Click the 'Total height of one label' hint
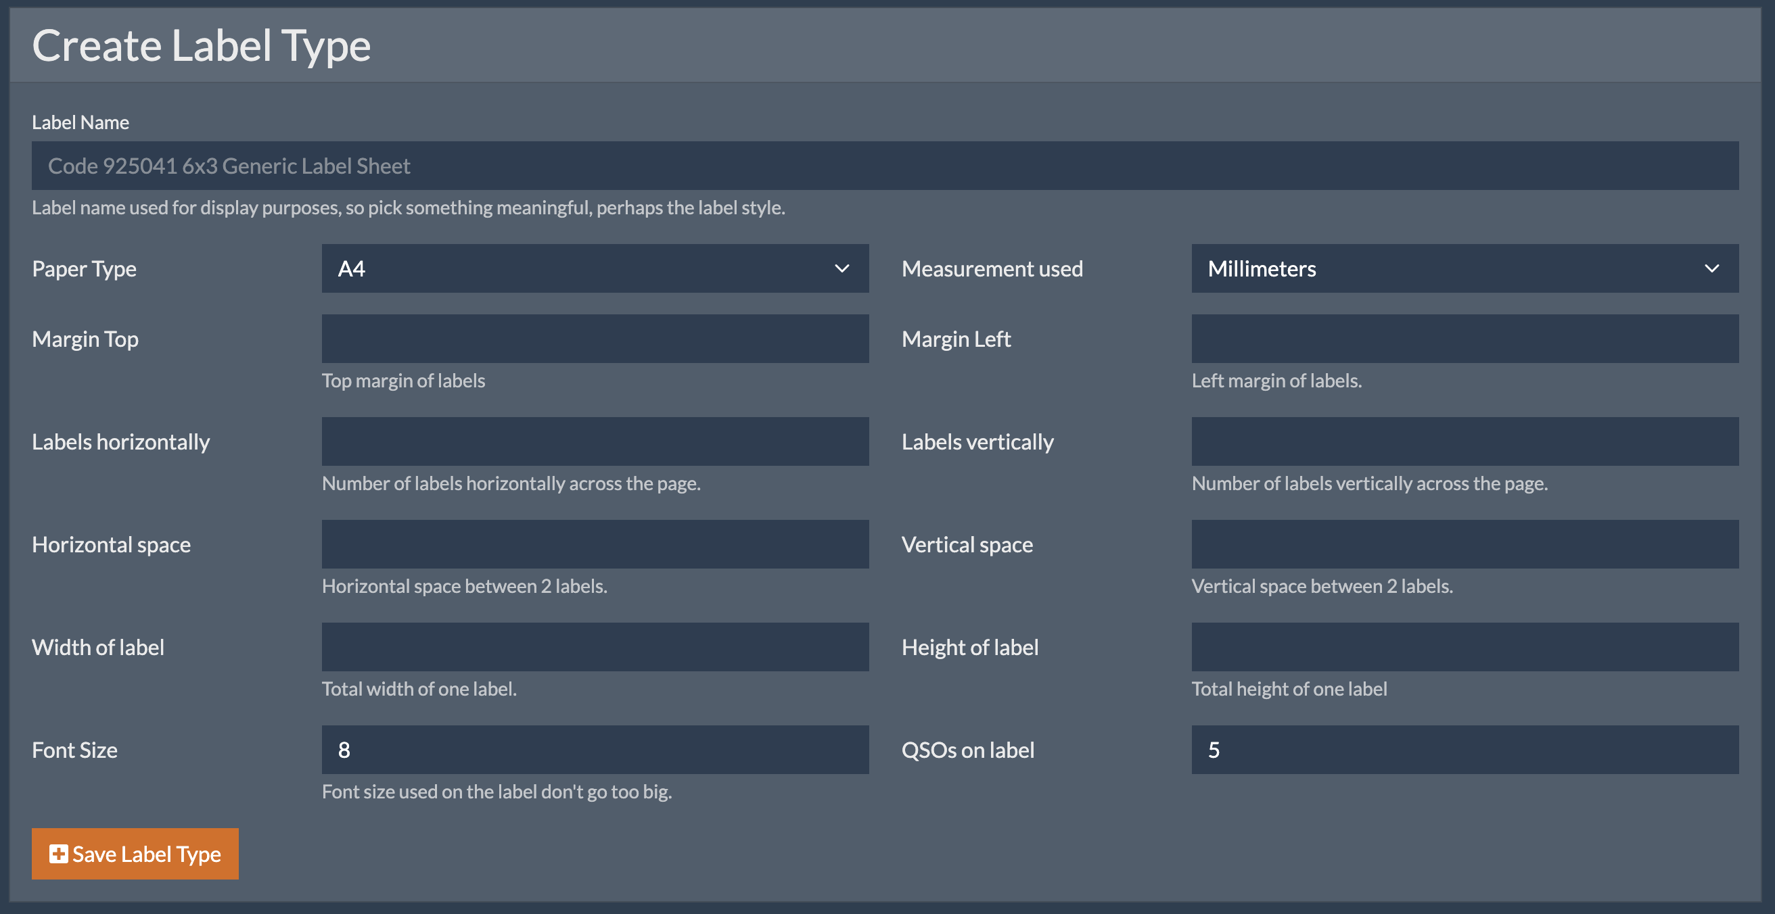This screenshot has width=1775, height=914. [x=1289, y=689]
